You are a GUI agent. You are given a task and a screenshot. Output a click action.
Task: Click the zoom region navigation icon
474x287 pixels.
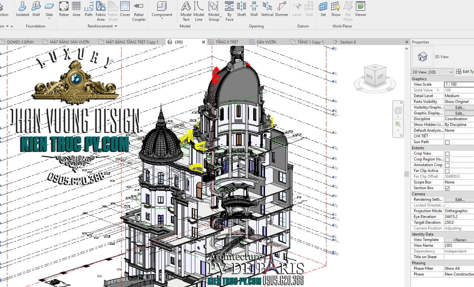pos(398,124)
